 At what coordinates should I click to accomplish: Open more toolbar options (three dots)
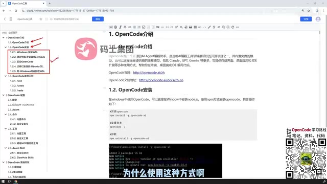[x=237, y=27]
